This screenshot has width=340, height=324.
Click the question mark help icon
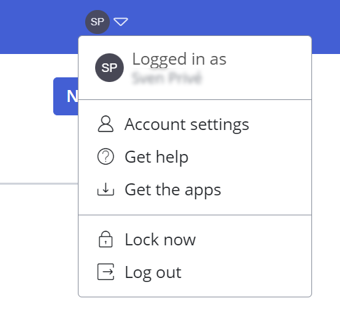(106, 157)
